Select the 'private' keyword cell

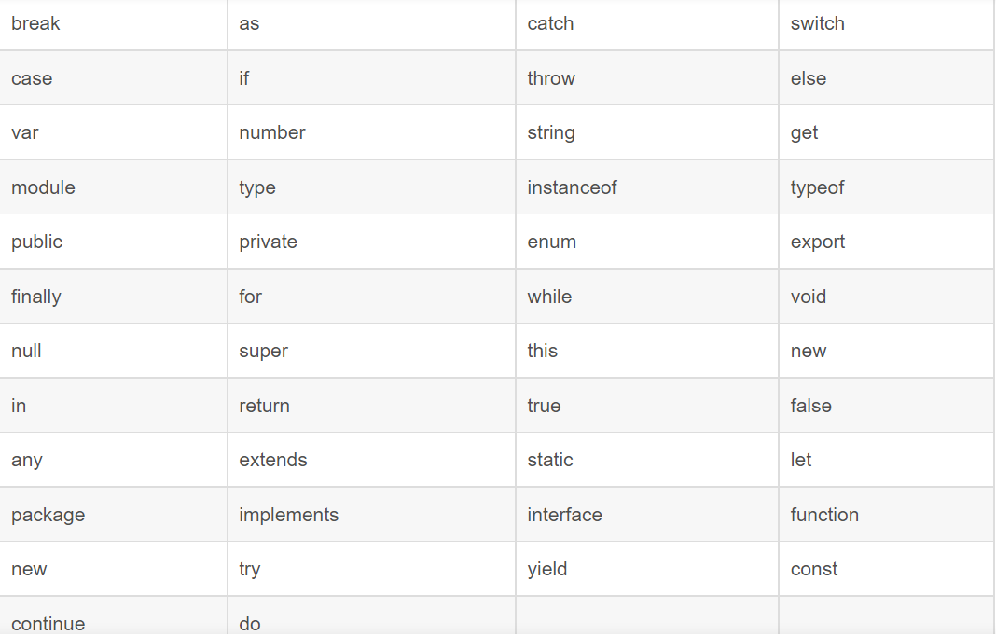[x=268, y=242]
